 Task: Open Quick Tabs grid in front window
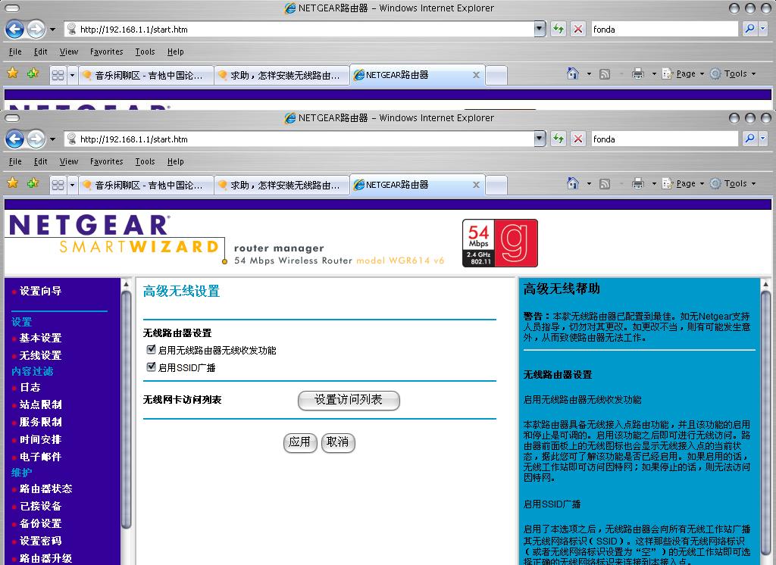coord(58,184)
